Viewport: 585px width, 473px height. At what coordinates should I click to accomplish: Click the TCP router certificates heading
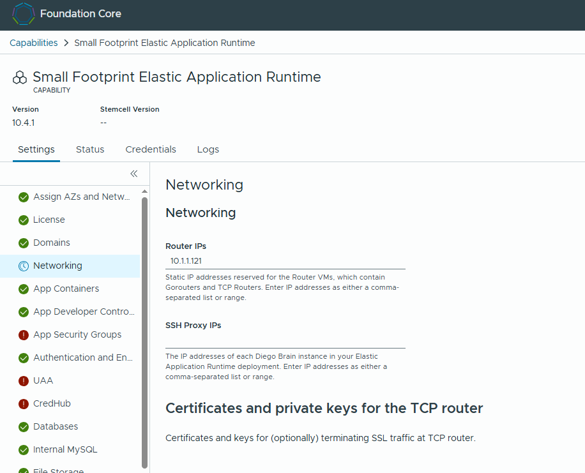(324, 409)
